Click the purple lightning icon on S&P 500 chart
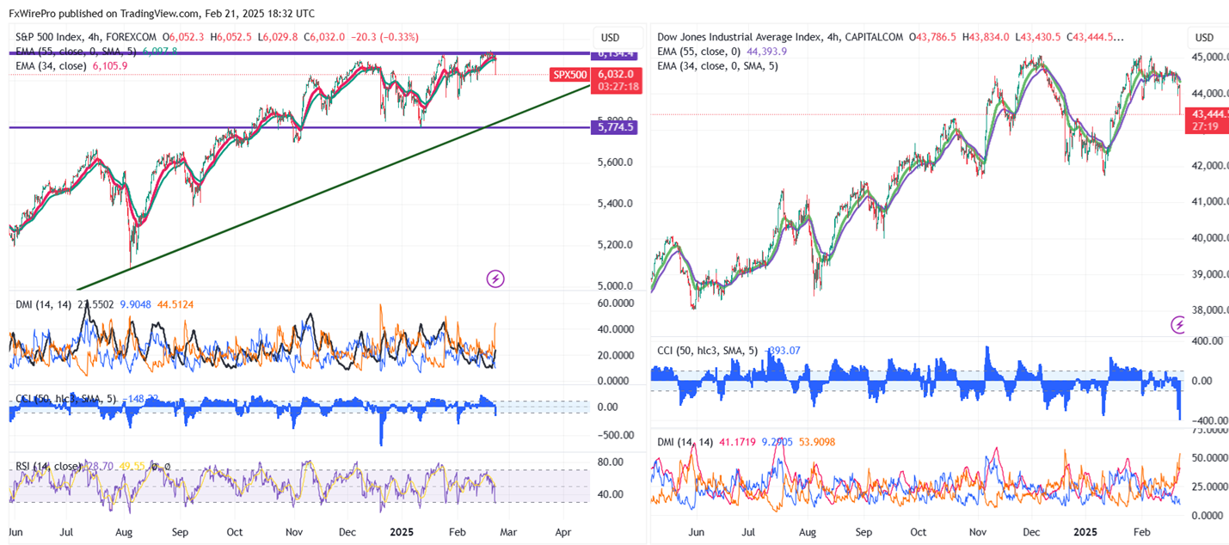 [x=495, y=279]
